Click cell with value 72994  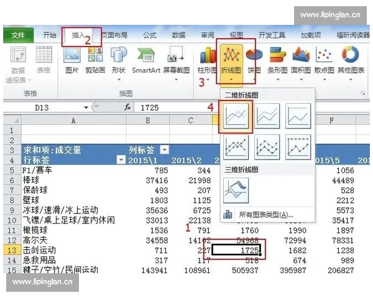pyautogui.click(x=285, y=240)
